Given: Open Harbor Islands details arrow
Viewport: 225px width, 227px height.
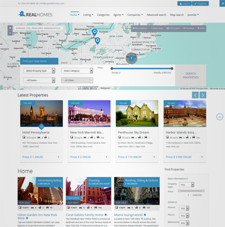Looking at the screenshot, I should coord(202,157).
